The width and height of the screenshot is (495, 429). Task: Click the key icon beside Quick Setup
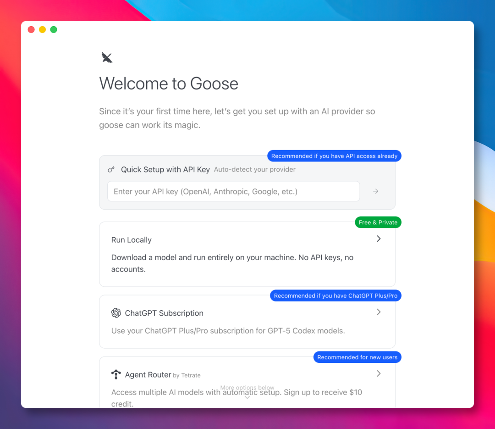point(111,169)
